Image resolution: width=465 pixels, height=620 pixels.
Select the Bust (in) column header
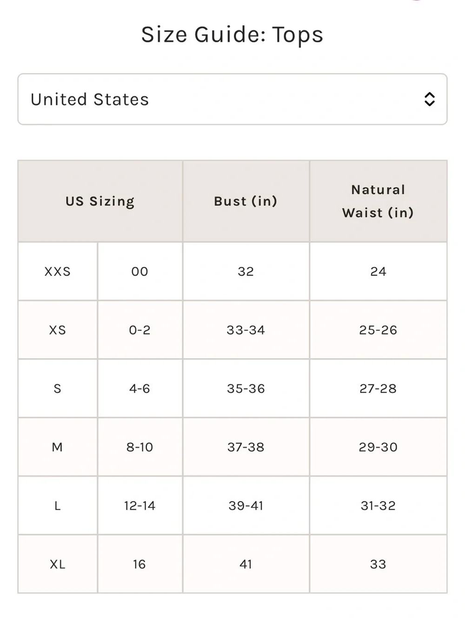click(246, 201)
